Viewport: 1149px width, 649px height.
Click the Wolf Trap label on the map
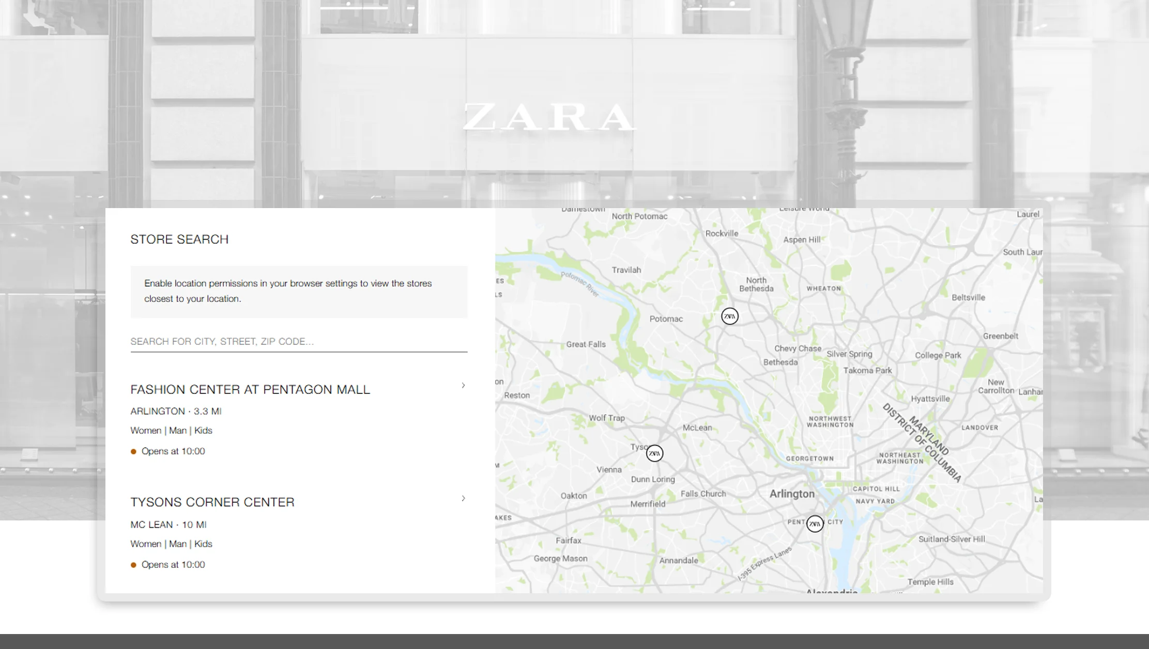click(x=607, y=418)
